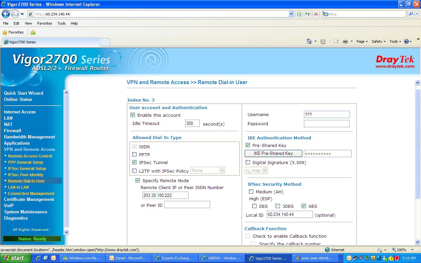Viewport: 421px width, 263px height.
Task: Open the Help menu
Action: click(74, 23)
